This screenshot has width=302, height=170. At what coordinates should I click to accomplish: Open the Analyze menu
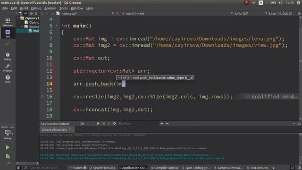pos(50,8)
